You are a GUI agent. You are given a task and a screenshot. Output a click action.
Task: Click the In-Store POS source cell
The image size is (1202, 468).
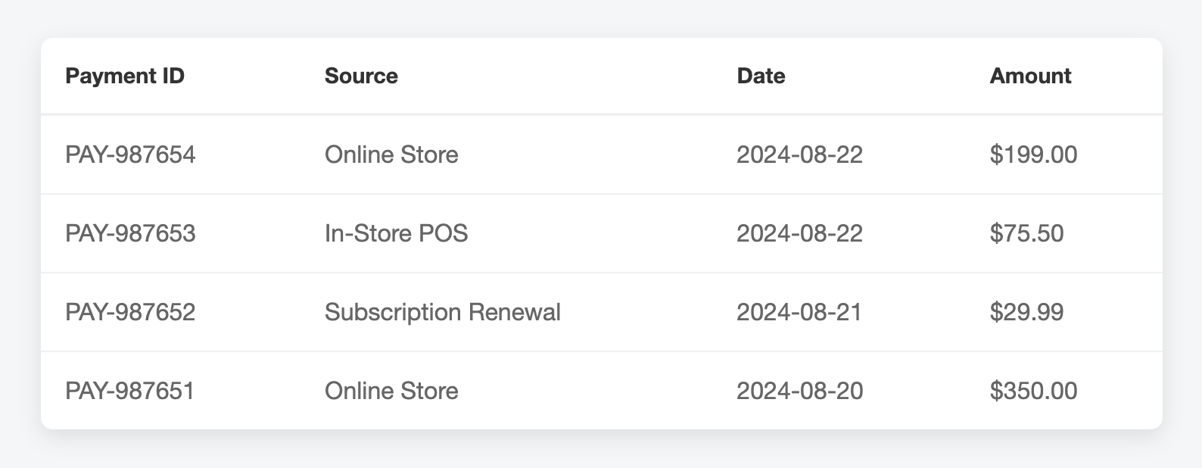396,233
